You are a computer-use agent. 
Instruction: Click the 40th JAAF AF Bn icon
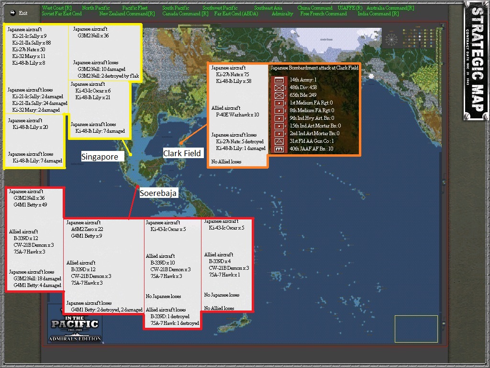279,149
